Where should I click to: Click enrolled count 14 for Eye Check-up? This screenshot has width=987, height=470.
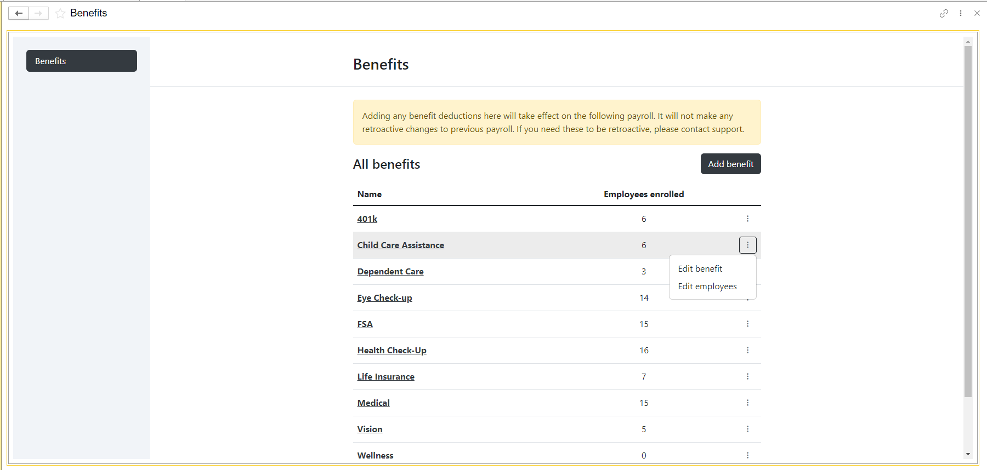click(x=644, y=297)
